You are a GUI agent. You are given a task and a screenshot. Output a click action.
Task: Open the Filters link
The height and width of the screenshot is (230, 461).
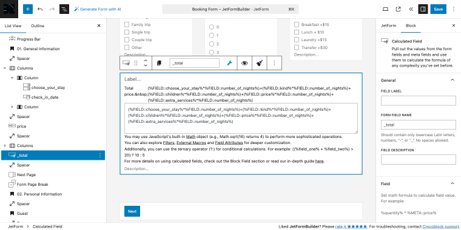click(x=169, y=143)
